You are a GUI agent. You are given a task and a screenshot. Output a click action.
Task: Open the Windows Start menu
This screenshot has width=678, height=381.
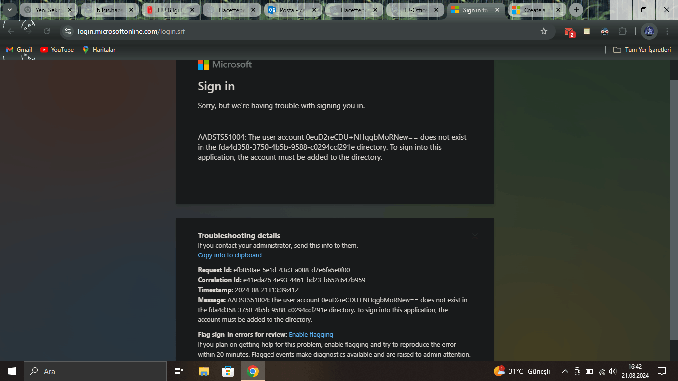point(11,371)
